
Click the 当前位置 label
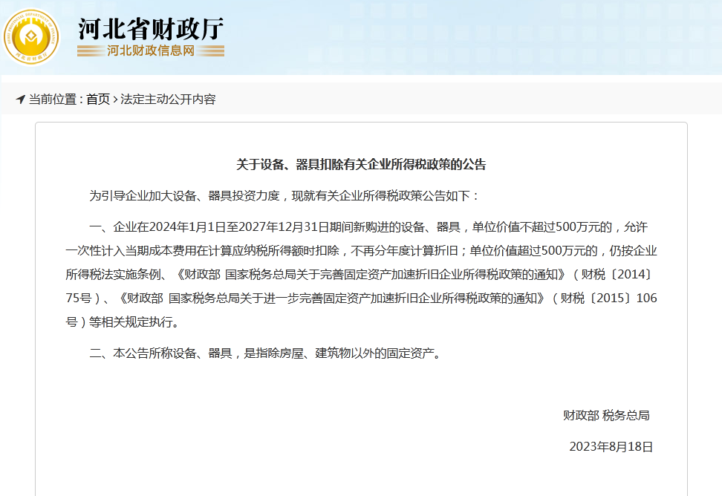(x=53, y=99)
